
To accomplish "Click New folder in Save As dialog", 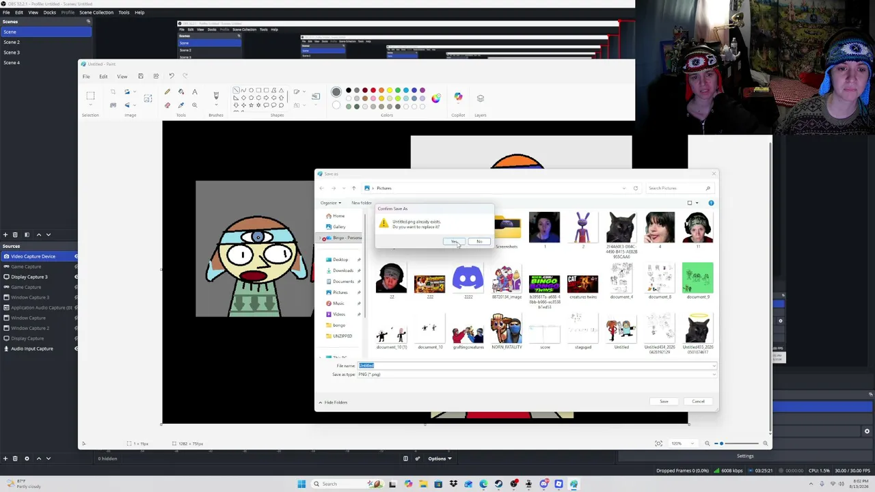I will 362,203.
